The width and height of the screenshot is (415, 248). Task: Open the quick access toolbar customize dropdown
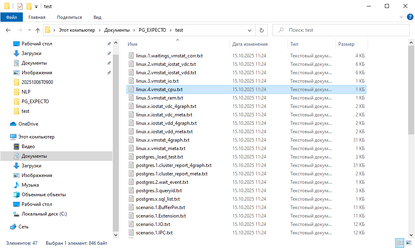[x=36, y=6]
